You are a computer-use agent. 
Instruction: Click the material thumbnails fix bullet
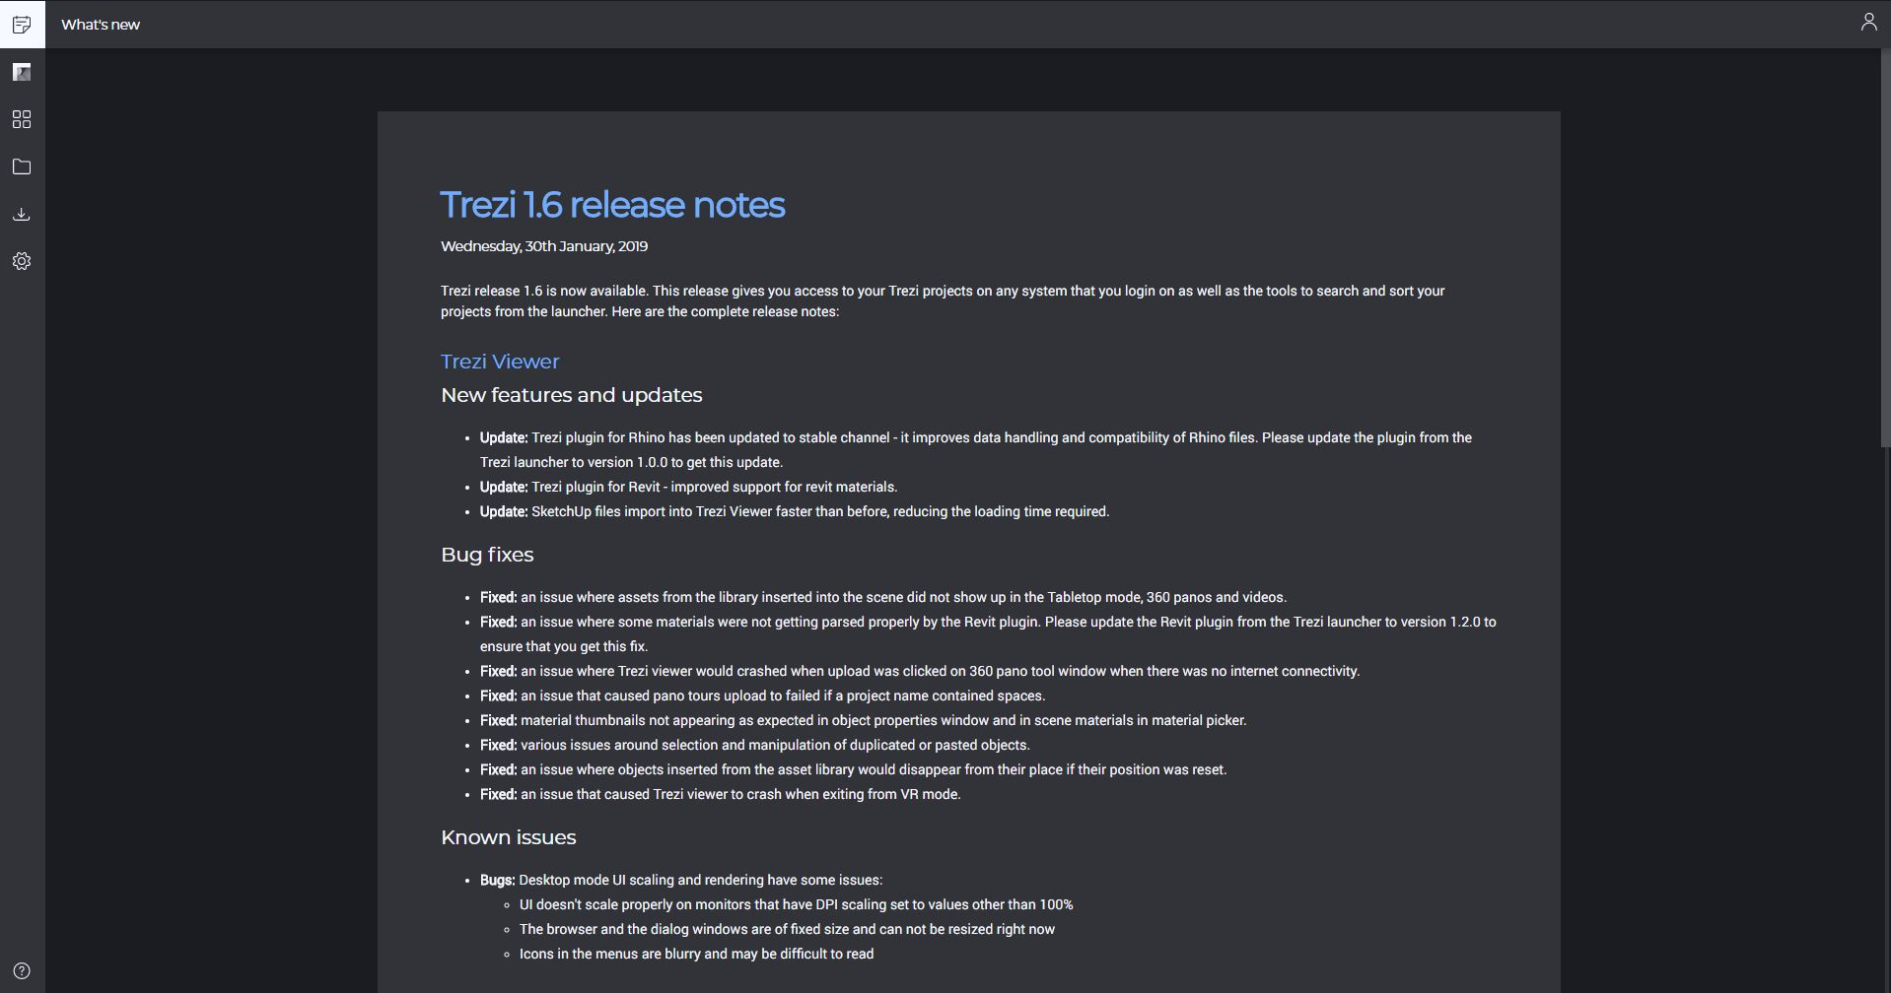864,720
